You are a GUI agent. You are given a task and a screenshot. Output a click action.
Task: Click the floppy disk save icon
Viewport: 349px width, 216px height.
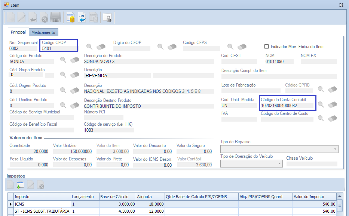(x=55, y=18)
